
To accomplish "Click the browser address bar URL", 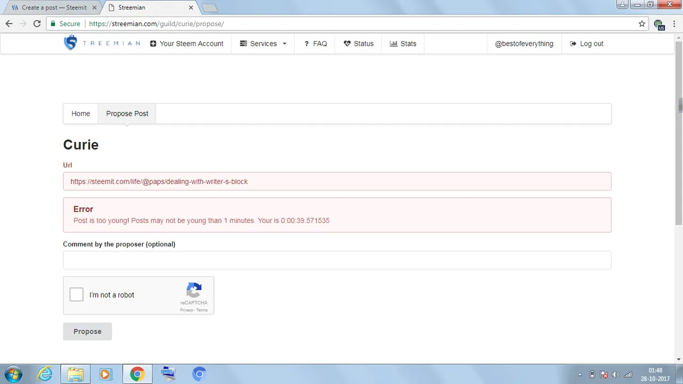I will [156, 24].
